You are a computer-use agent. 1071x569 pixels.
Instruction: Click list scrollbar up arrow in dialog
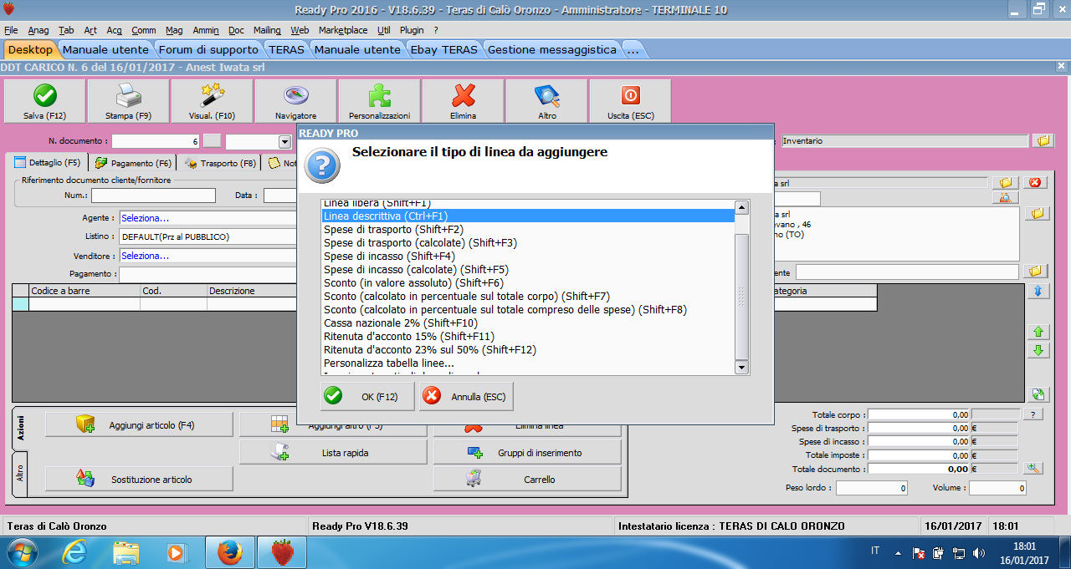[x=740, y=208]
